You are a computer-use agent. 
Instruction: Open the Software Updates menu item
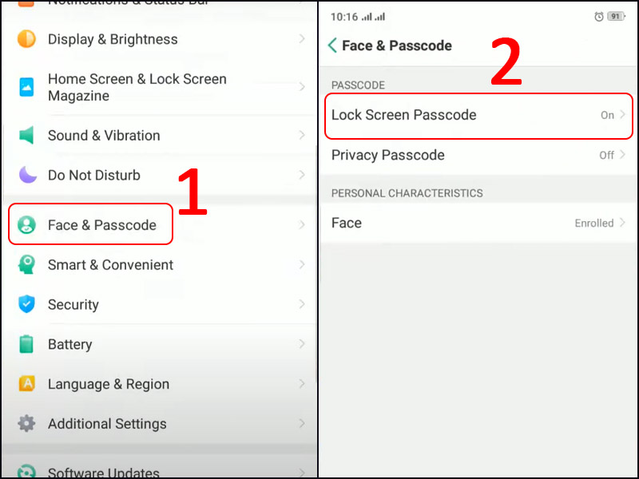coord(104,472)
